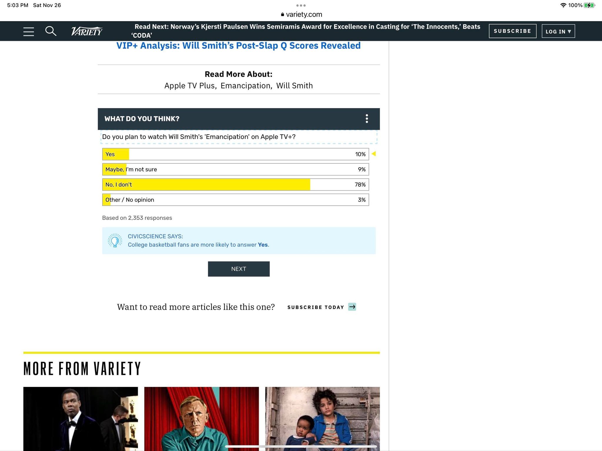Tap the time display 5:03 PM
Screen dimensions: 602x451
coord(18,5)
